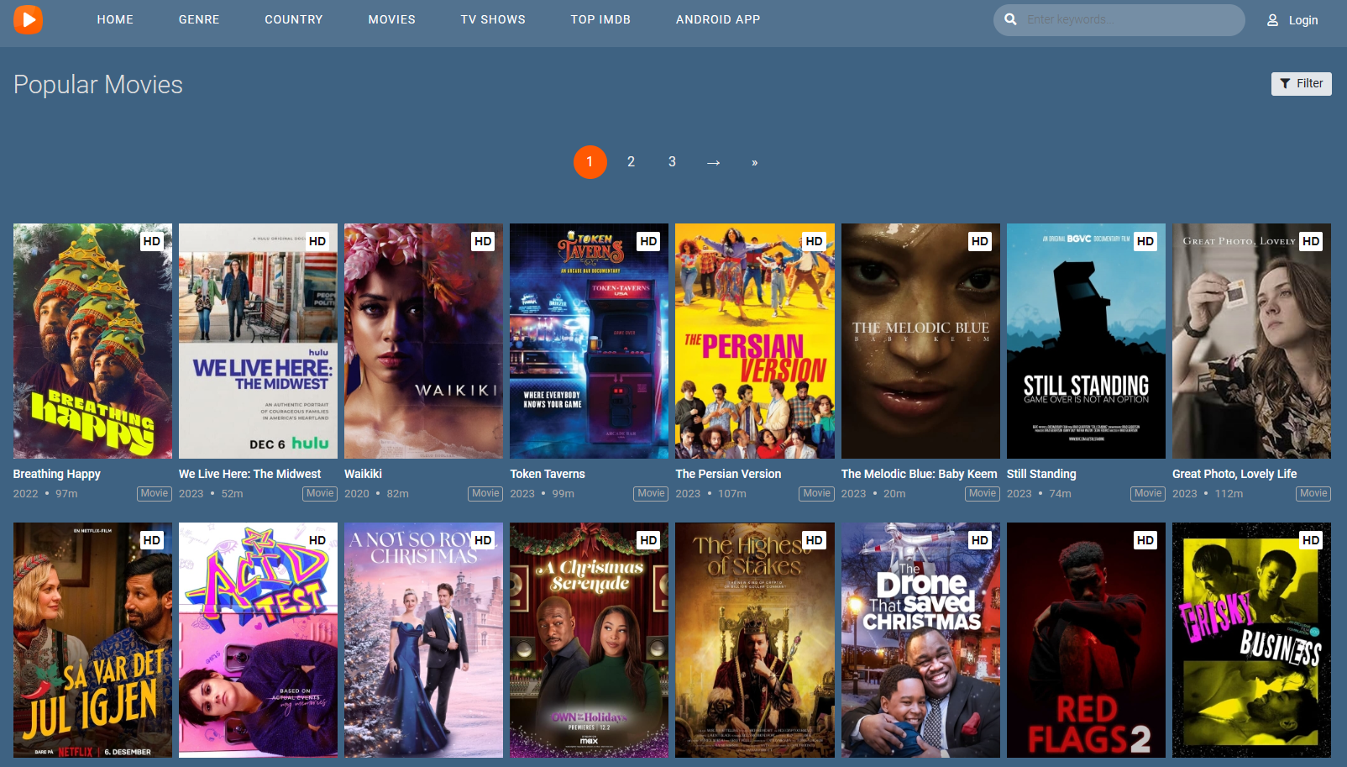Expand the Country menu

(x=293, y=19)
